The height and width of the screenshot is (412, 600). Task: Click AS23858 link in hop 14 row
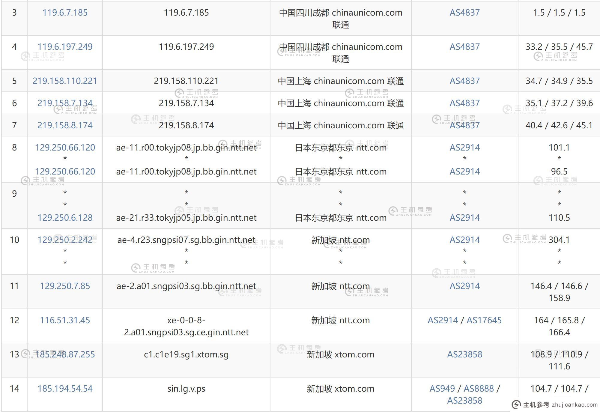(464, 401)
